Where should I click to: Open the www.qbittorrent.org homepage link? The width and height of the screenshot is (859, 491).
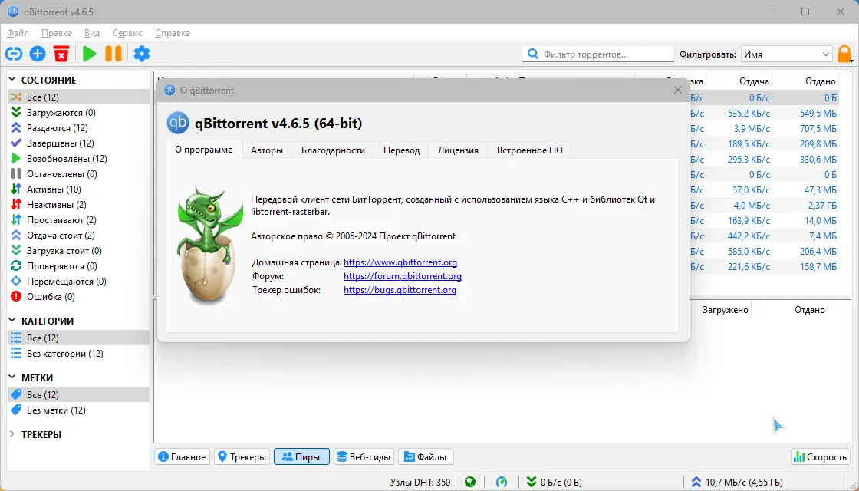click(400, 262)
